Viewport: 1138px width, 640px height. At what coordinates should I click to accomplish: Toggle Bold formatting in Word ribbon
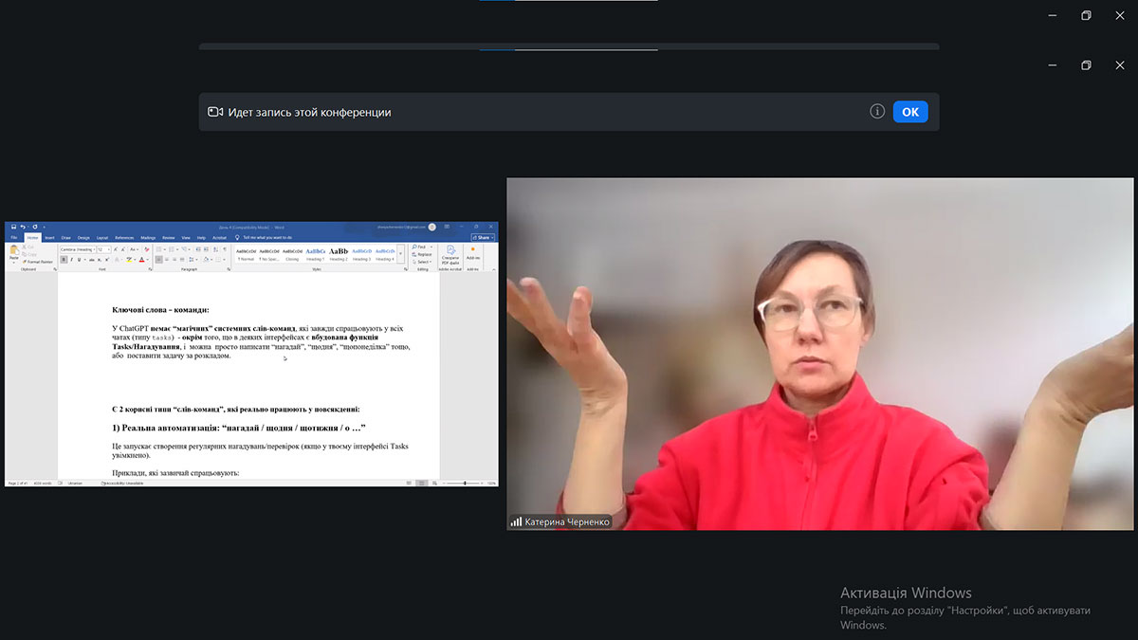pos(64,259)
